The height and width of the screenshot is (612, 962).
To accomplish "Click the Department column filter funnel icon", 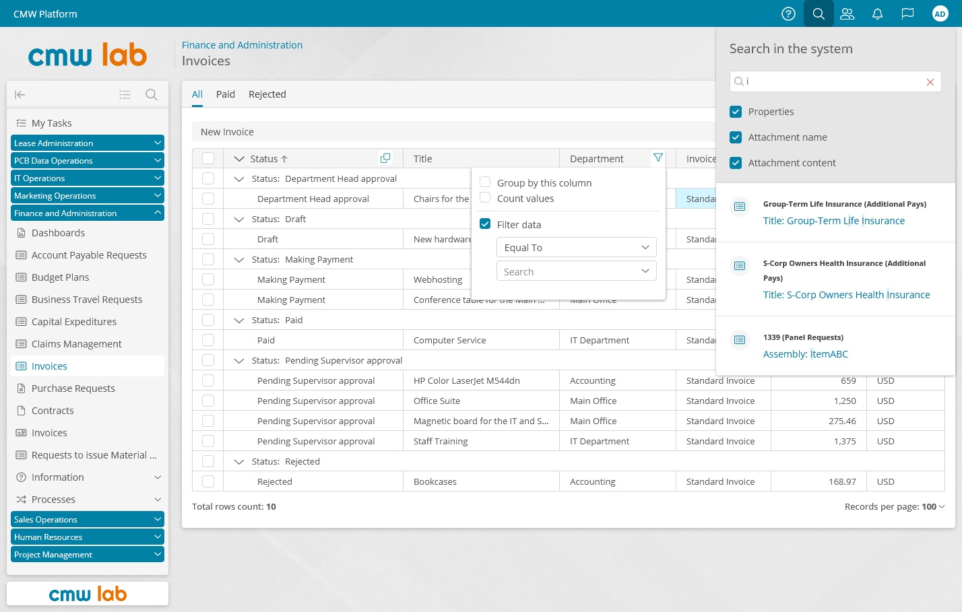I will tap(658, 158).
